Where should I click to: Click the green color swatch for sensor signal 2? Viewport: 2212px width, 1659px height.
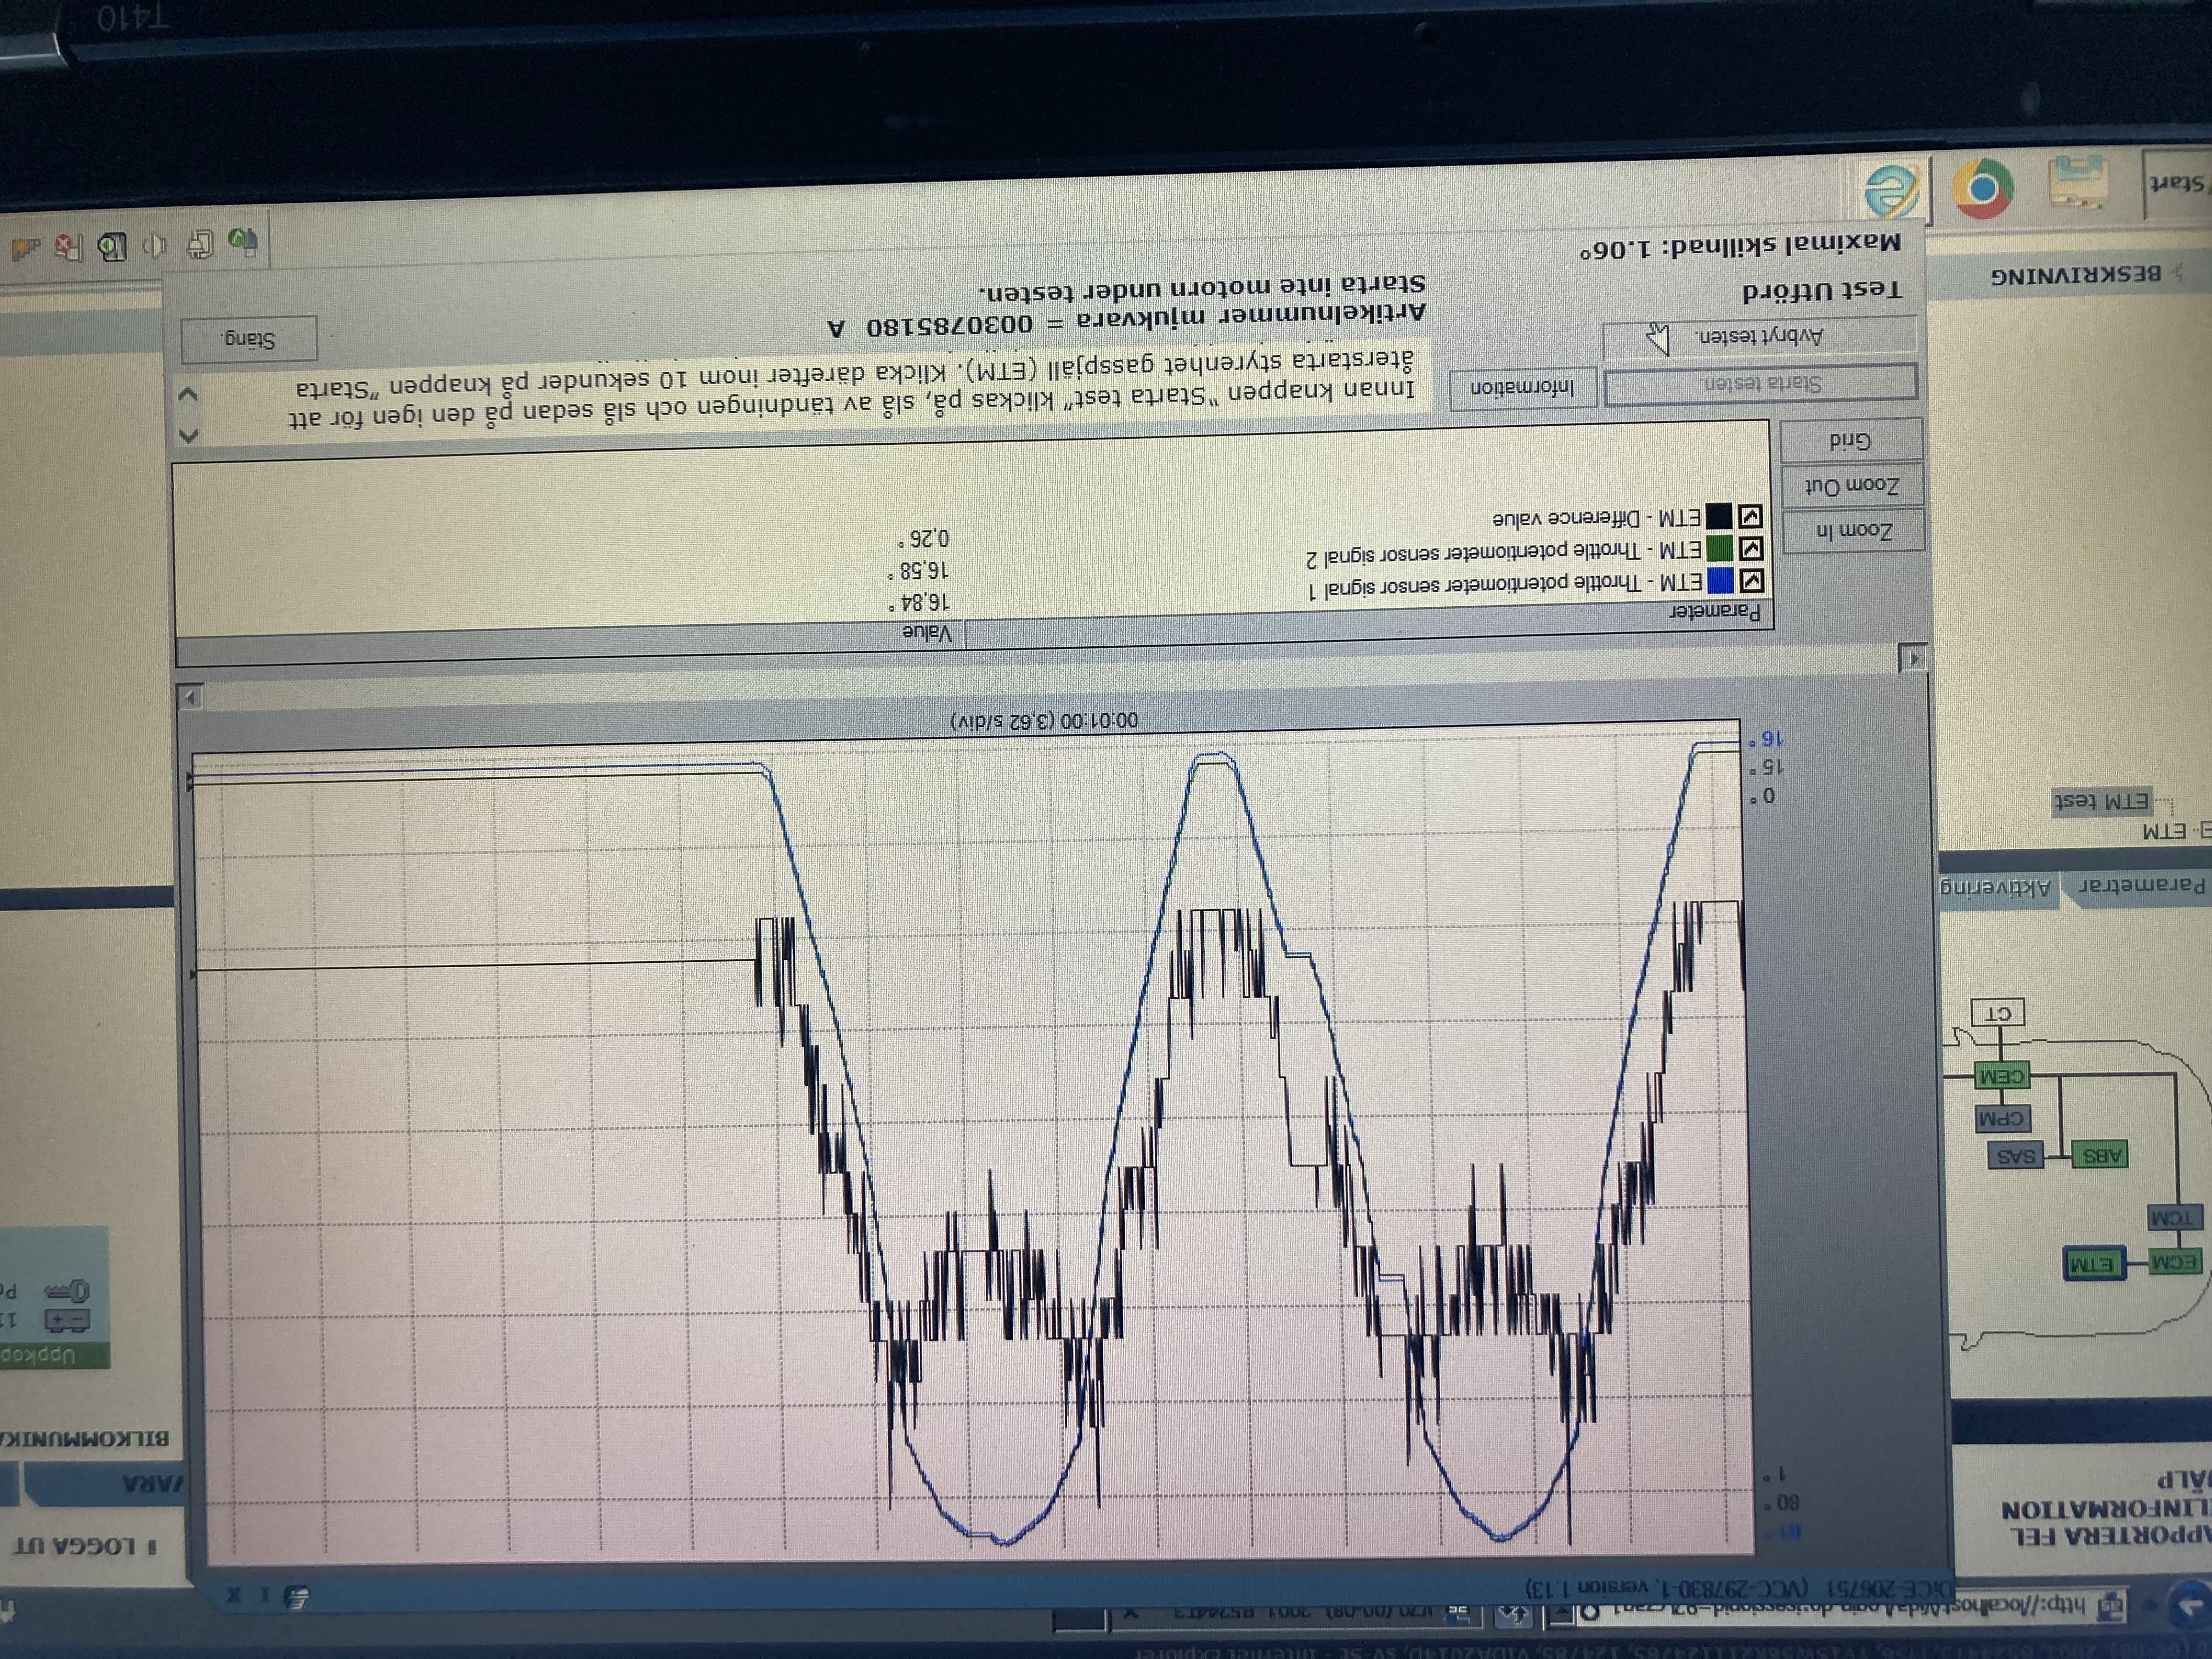(1719, 548)
